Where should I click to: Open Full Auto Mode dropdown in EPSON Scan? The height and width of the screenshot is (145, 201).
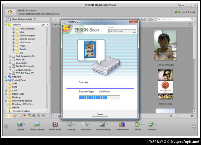122,31
